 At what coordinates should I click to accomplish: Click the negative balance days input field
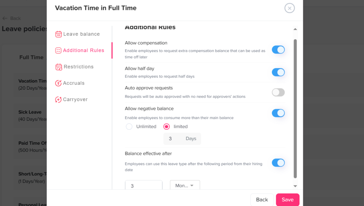(x=171, y=139)
